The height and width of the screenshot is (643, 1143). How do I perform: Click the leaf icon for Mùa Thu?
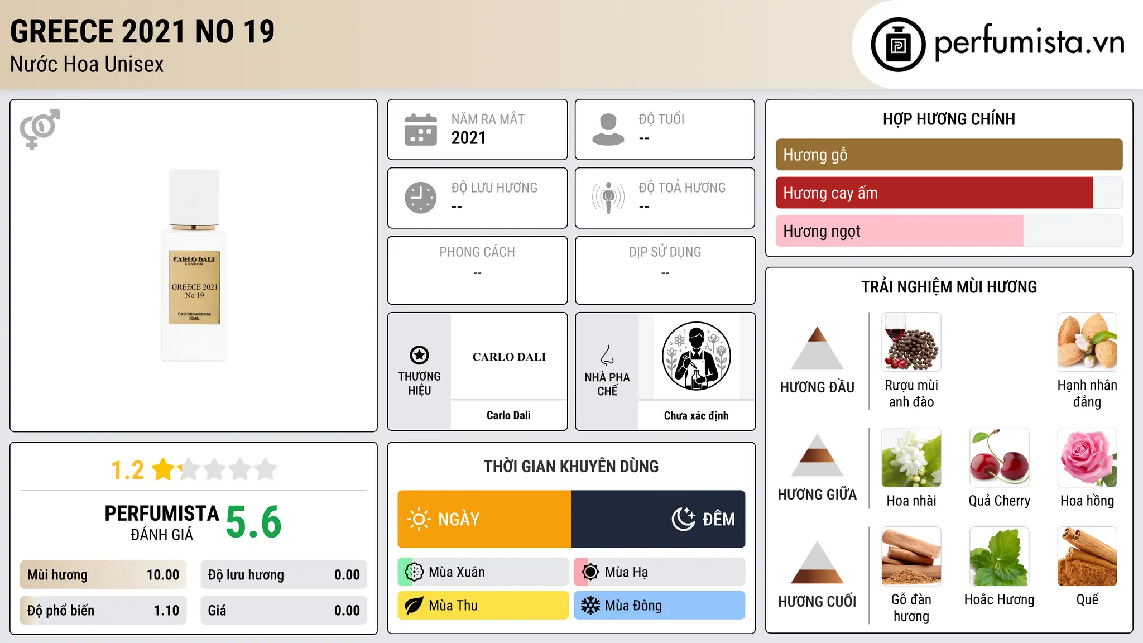(x=414, y=606)
